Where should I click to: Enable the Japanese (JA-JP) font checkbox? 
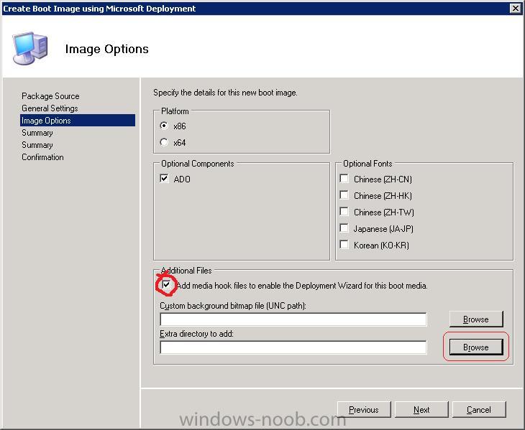coord(344,228)
